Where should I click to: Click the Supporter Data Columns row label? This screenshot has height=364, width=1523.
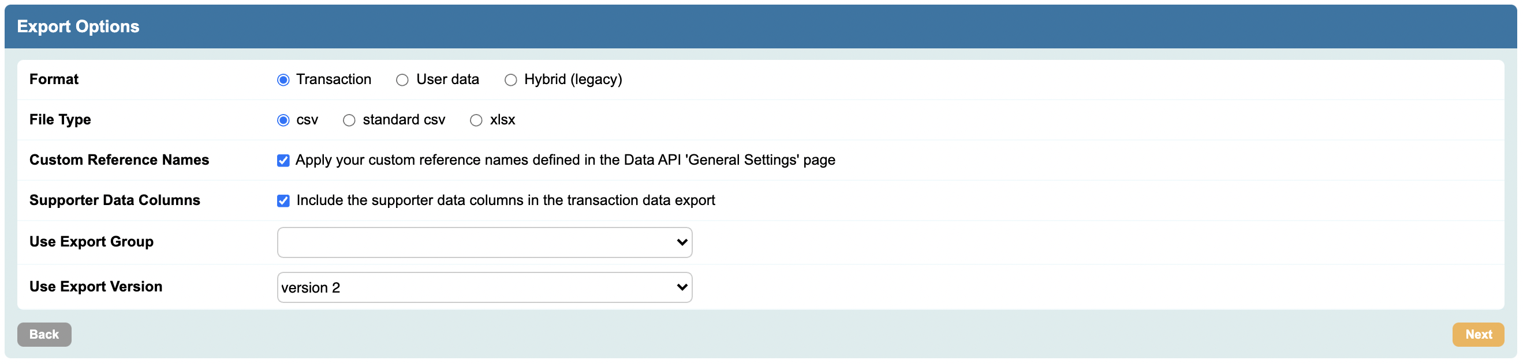pyautogui.click(x=115, y=200)
